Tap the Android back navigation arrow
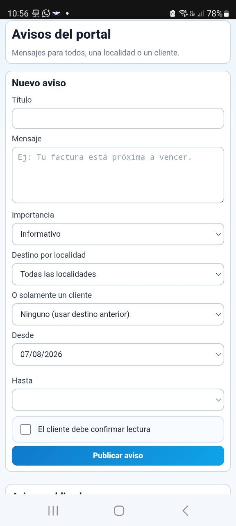236x526 pixels. point(185,510)
